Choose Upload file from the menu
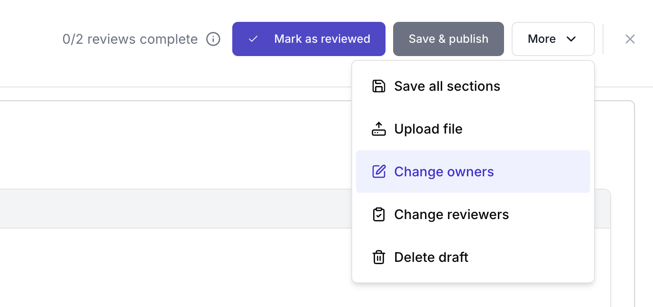The width and height of the screenshot is (653, 307). click(x=473, y=129)
